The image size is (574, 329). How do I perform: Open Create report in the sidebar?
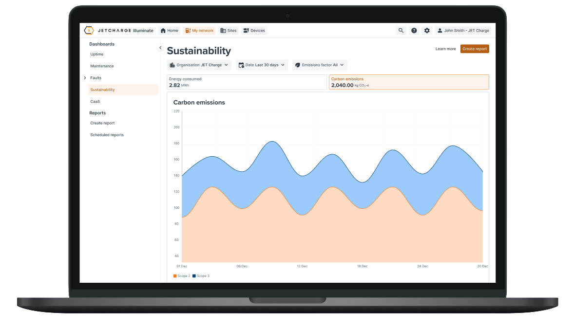pos(102,123)
